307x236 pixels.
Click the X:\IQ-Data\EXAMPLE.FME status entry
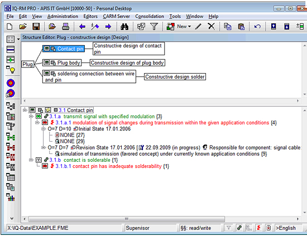(64, 228)
